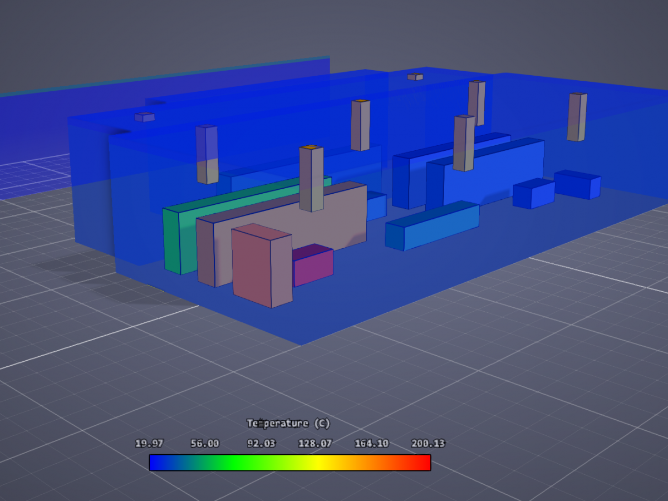This screenshot has height=501, width=668.
Task: Pick the yellow region of the color bar
Action: pos(318,463)
